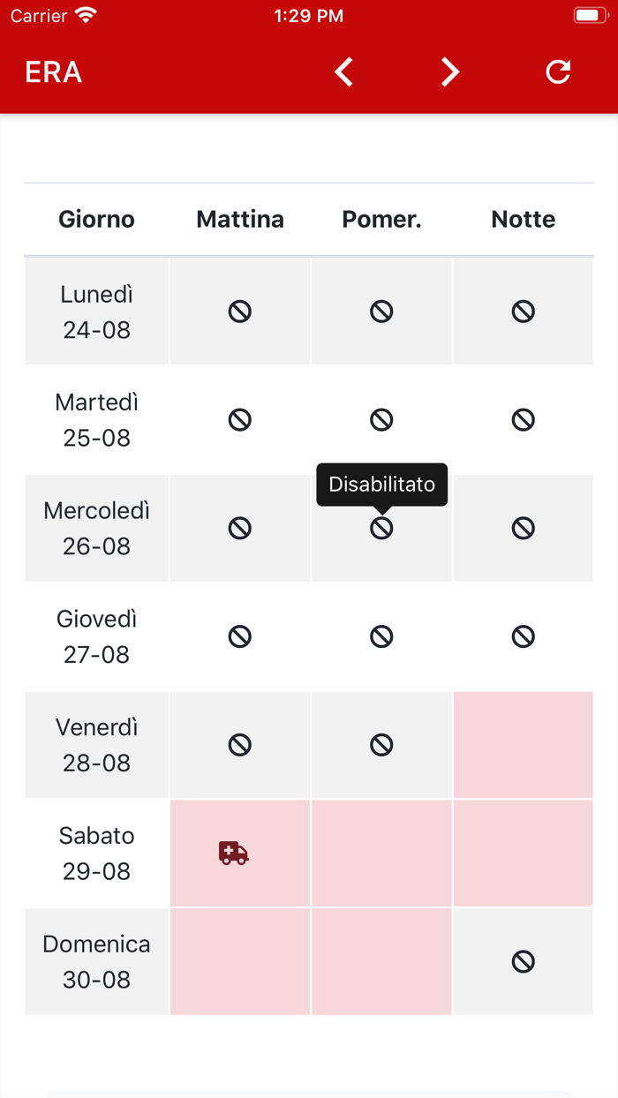Click disabled icon for Domenica Notte
Image resolution: width=618 pixels, height=1098 pixels.
tap(524, 961)
